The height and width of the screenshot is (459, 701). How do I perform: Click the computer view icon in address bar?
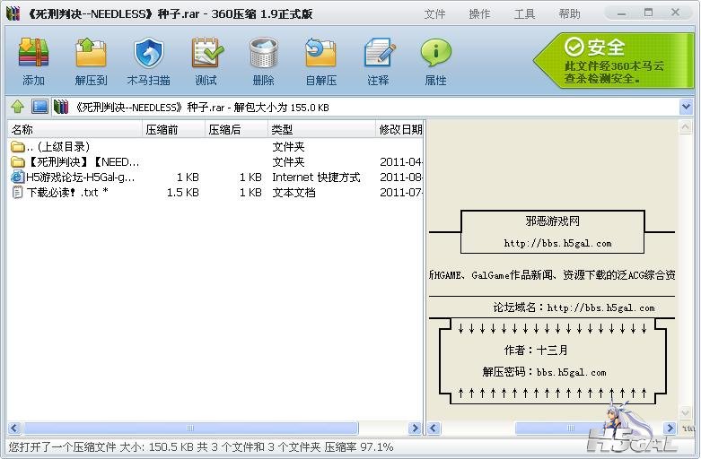39,107
